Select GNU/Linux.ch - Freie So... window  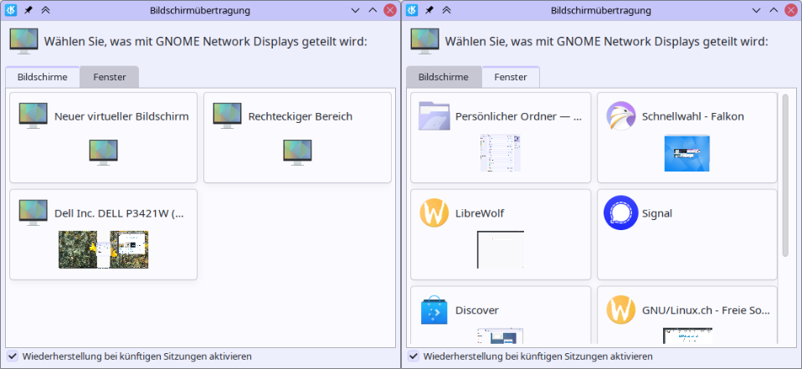point(687,315)
